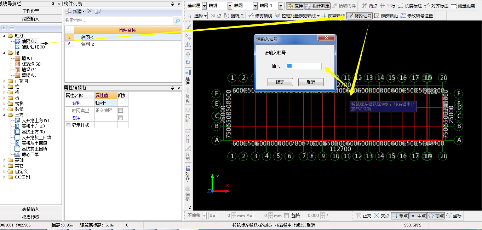Click the 修改轴距 toolbar tool
The height and width of the screenshot is (230, 482).
coord(386,16)
